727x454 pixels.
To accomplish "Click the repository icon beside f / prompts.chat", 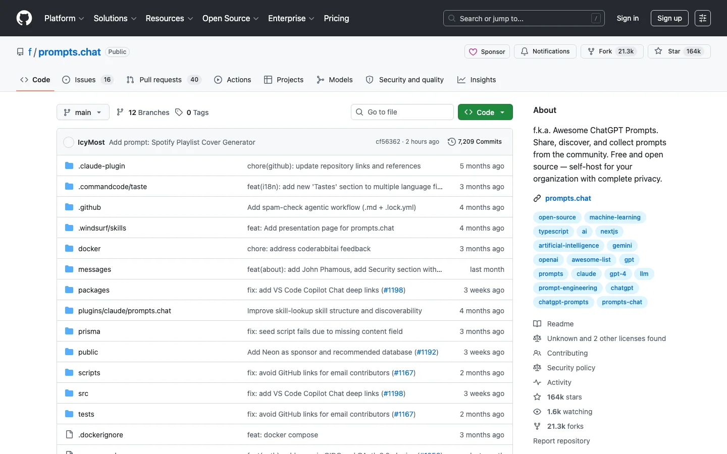I will pyautogui.click(x=20, y=52).
